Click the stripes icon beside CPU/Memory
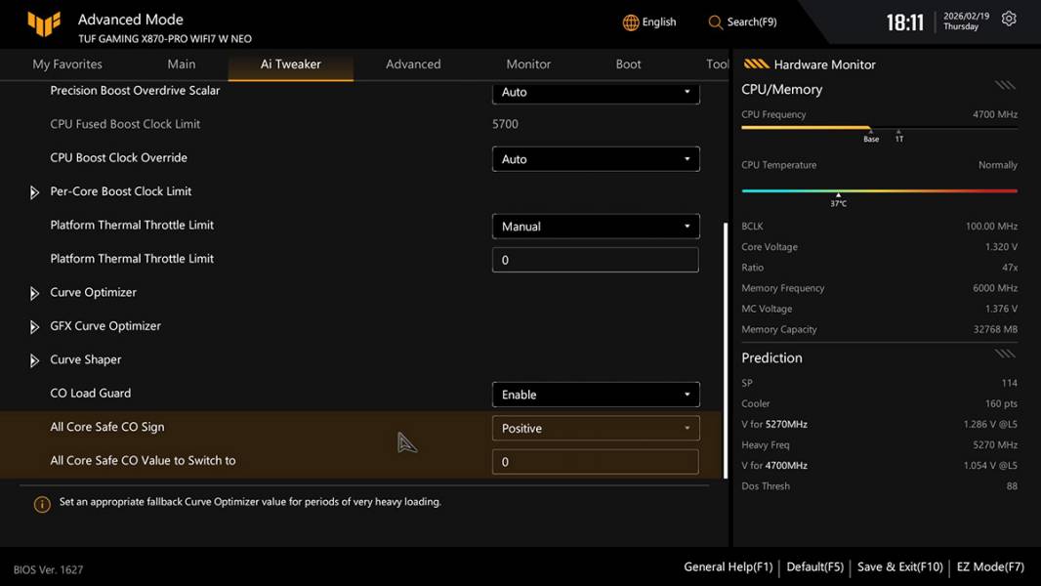The height and width of the screenshot is (586, 1041). [x=1005, y=86]
